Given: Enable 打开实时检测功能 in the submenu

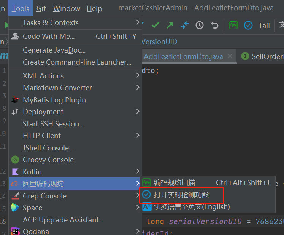Looking at the screenshot, I should [208, 195].
